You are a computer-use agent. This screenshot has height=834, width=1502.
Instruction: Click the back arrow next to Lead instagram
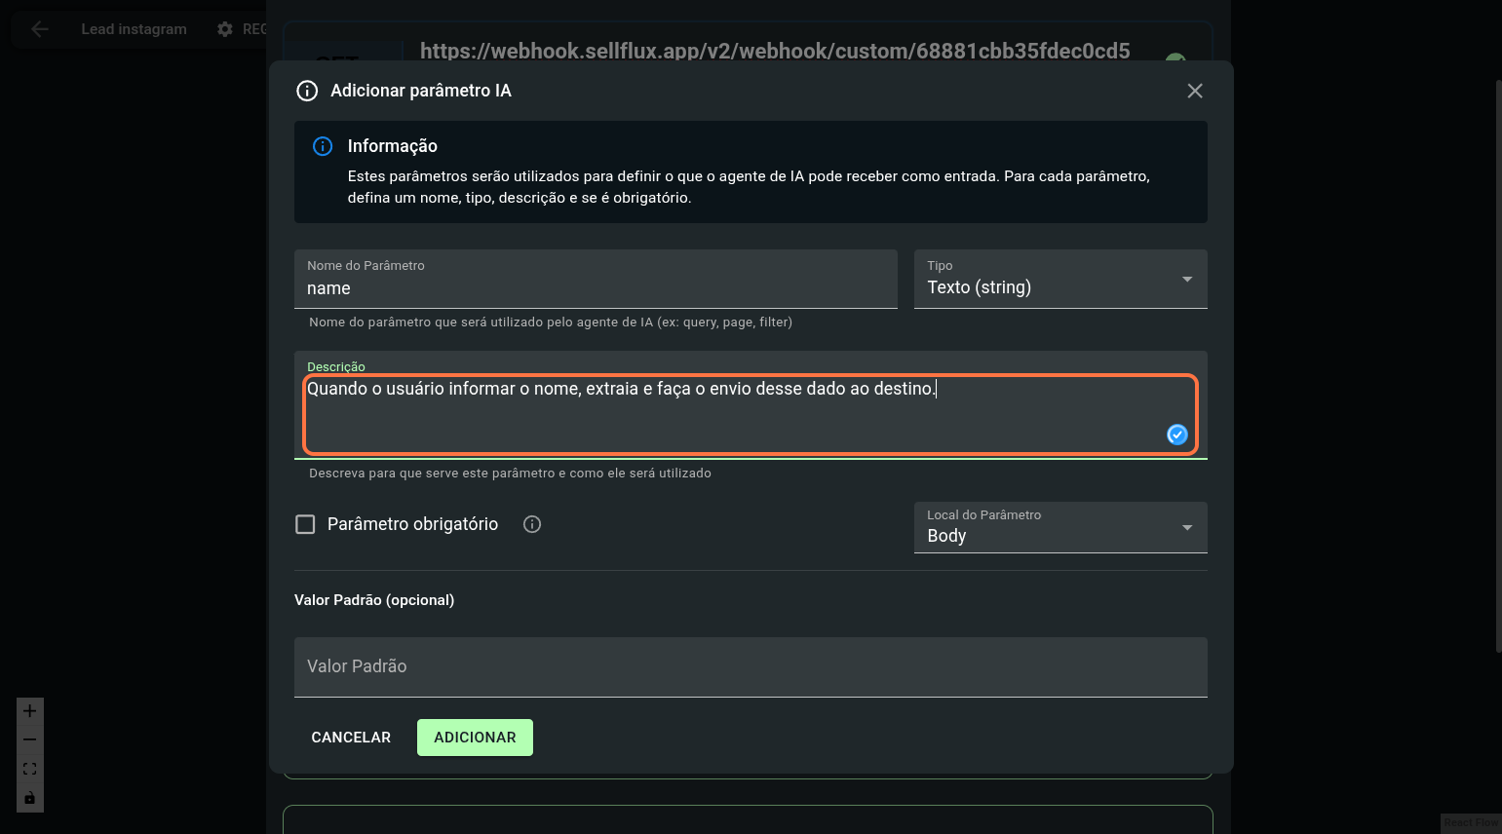click(x=40, y=29)
